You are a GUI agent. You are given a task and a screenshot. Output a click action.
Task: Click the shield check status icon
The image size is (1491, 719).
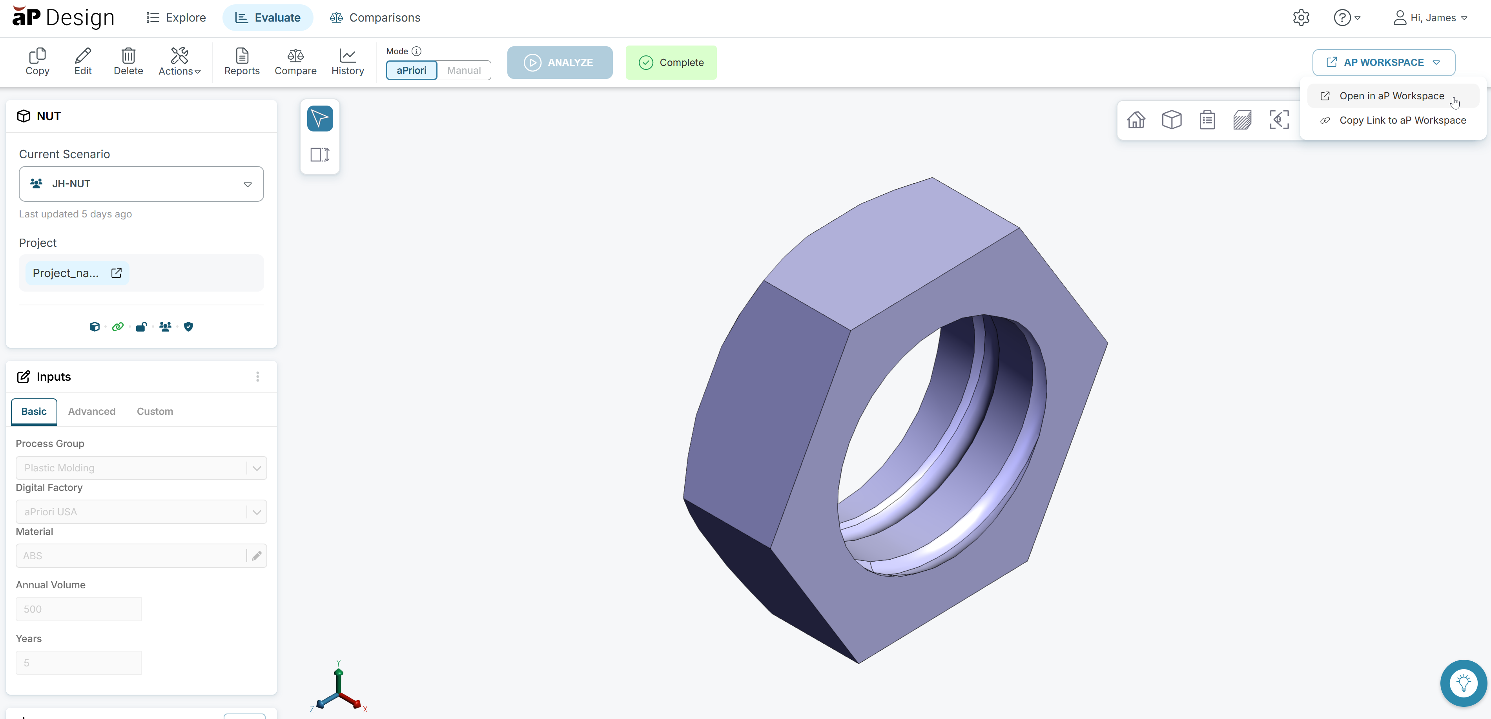pyautogui.click(x=188, y=327)
